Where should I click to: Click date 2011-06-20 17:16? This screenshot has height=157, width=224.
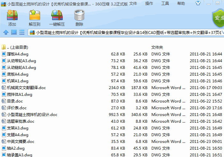coord(206,108)
